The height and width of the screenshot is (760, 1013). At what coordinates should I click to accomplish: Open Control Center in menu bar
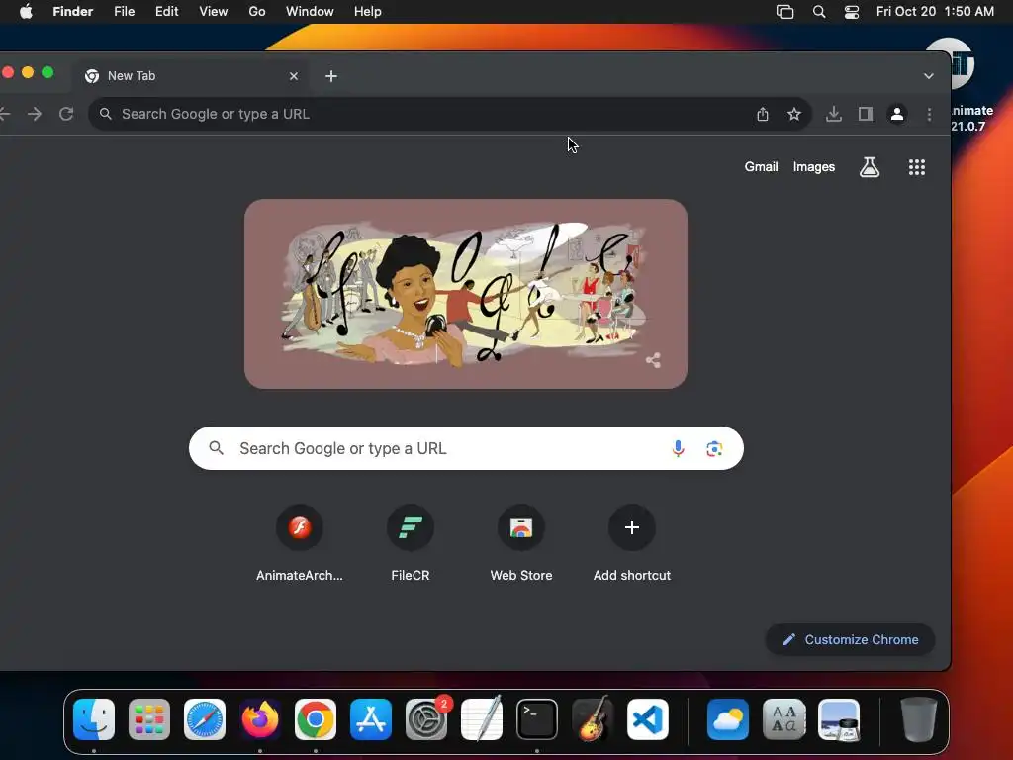click(852, 12)
